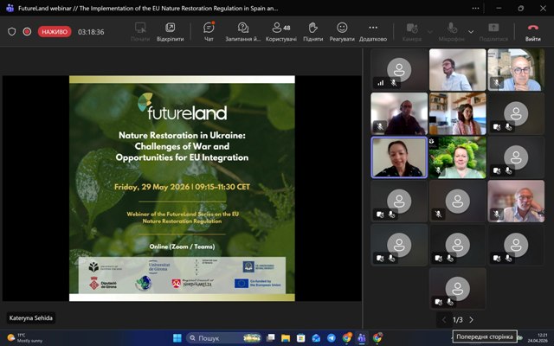
Task: Click the НАЖИВО live badge
Action: (x=55, y=32)
